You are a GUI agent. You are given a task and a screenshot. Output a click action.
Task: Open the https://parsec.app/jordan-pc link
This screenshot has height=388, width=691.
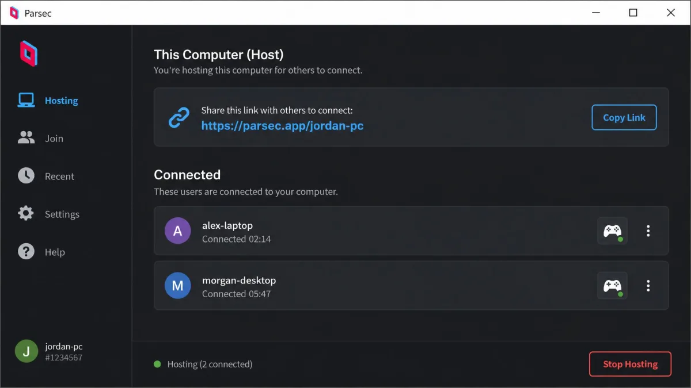tap(282, 125)
